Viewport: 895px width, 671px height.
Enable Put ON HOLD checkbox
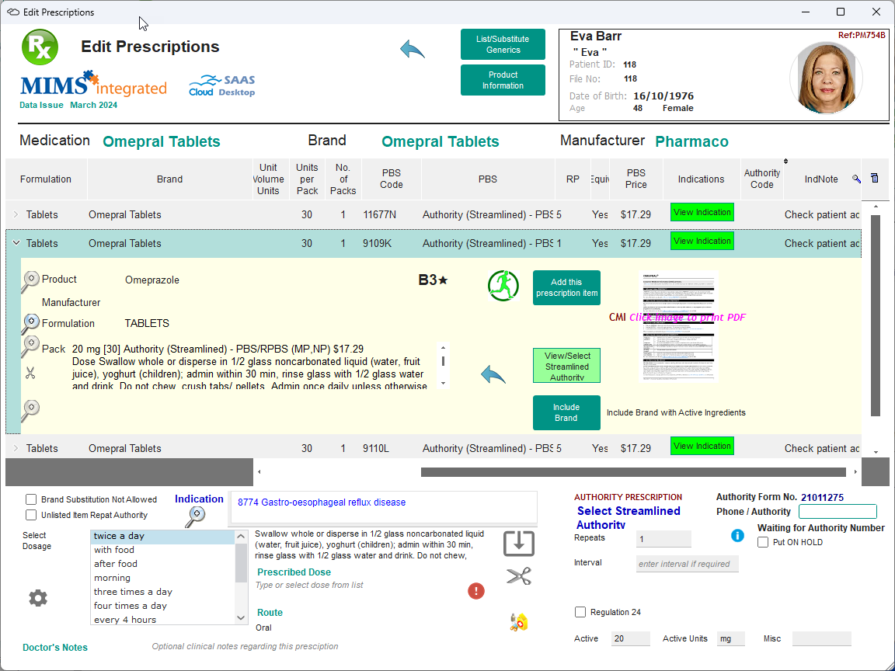point(763,542)
